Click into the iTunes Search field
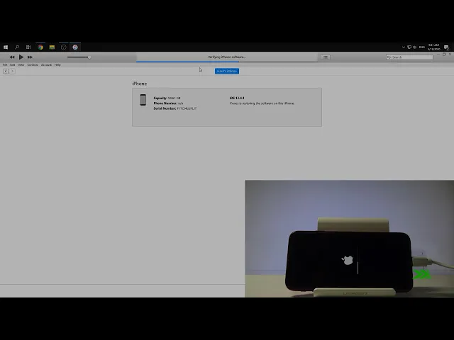 pos(409,57)
